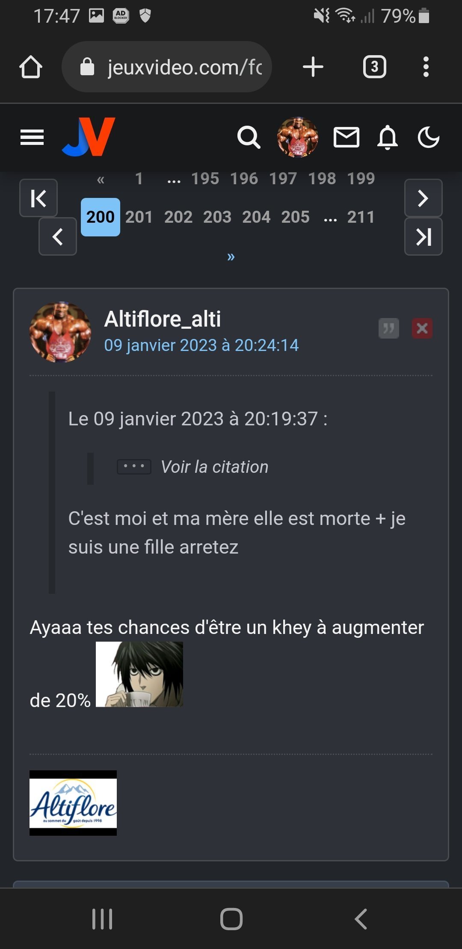This screenshot has height=949, width=462.
Task: Tap the JV site logo
Action: point(89,137)
